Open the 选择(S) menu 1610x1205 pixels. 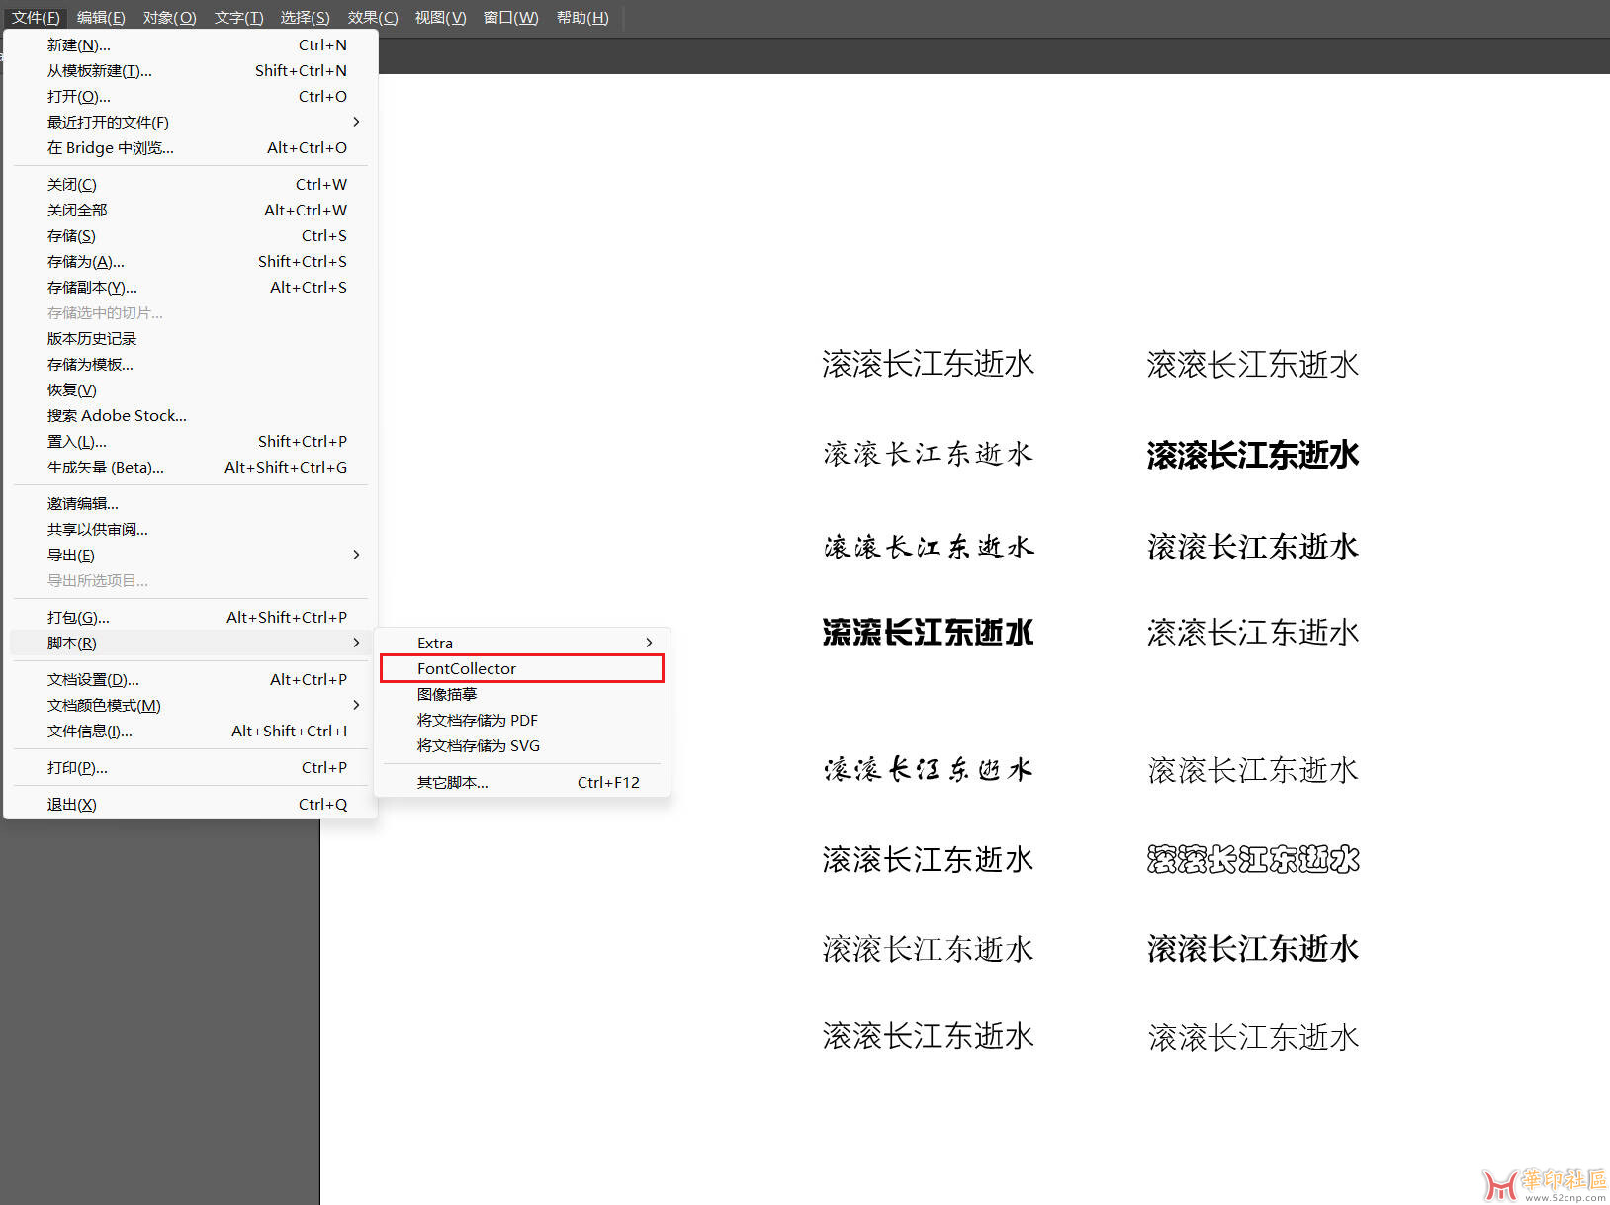(305, 18)
